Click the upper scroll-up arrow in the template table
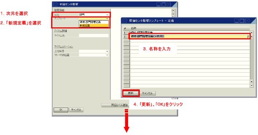Screen dimensions: 258x135 pos(251,32)
